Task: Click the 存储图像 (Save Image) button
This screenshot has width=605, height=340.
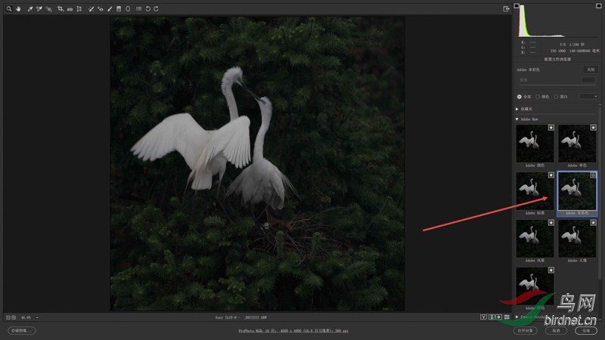Action: pos(22,330)
